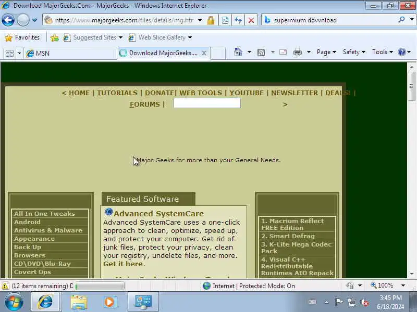The image size is (417, 312).
Task: Open the Tools menu
Action: (x=383, y=52)
